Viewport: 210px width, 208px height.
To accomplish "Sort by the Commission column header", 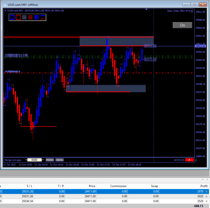I will pyautogui.click(x=112, y=186).
